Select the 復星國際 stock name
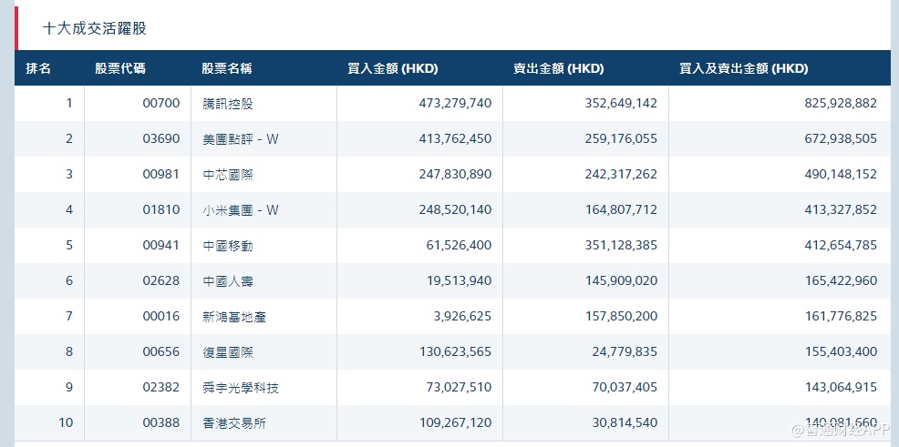The image size is (899, 447). [228, 352]
